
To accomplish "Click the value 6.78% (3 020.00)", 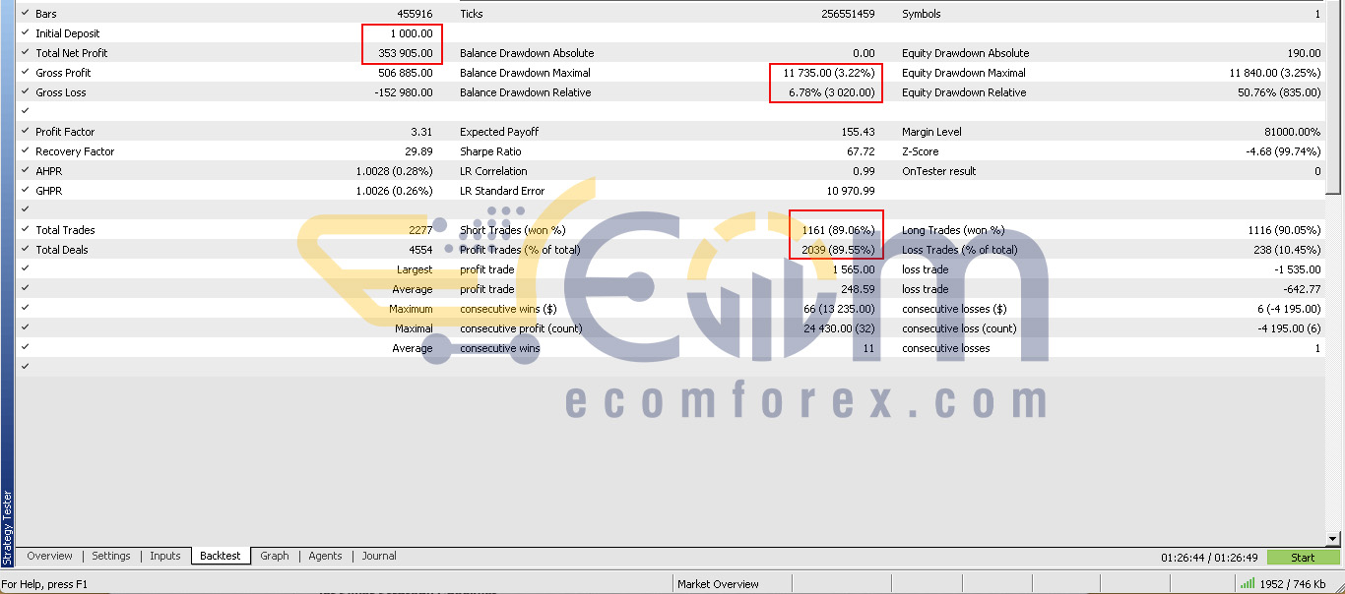I will click(832, 92).
